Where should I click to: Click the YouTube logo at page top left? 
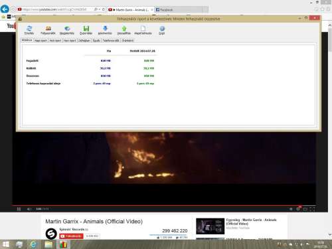coord(11,26)
